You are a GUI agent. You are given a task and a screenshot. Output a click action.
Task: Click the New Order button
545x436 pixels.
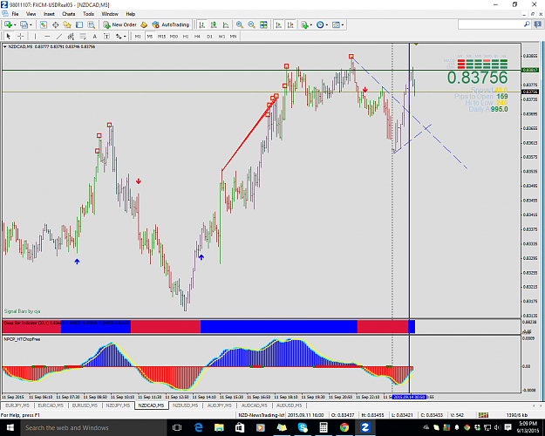(x=120, y=24)
